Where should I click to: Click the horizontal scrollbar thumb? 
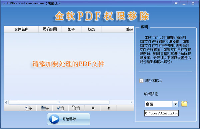click(59, 102)
